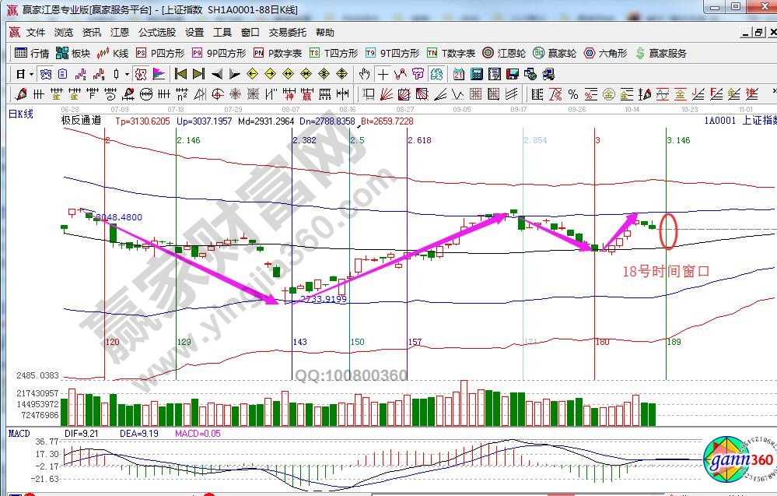The width and height of the screenshot is (777, 496).
Task: Click the calculator icon in toolbar
Action: pyautogui.click(x=475, y=74)
